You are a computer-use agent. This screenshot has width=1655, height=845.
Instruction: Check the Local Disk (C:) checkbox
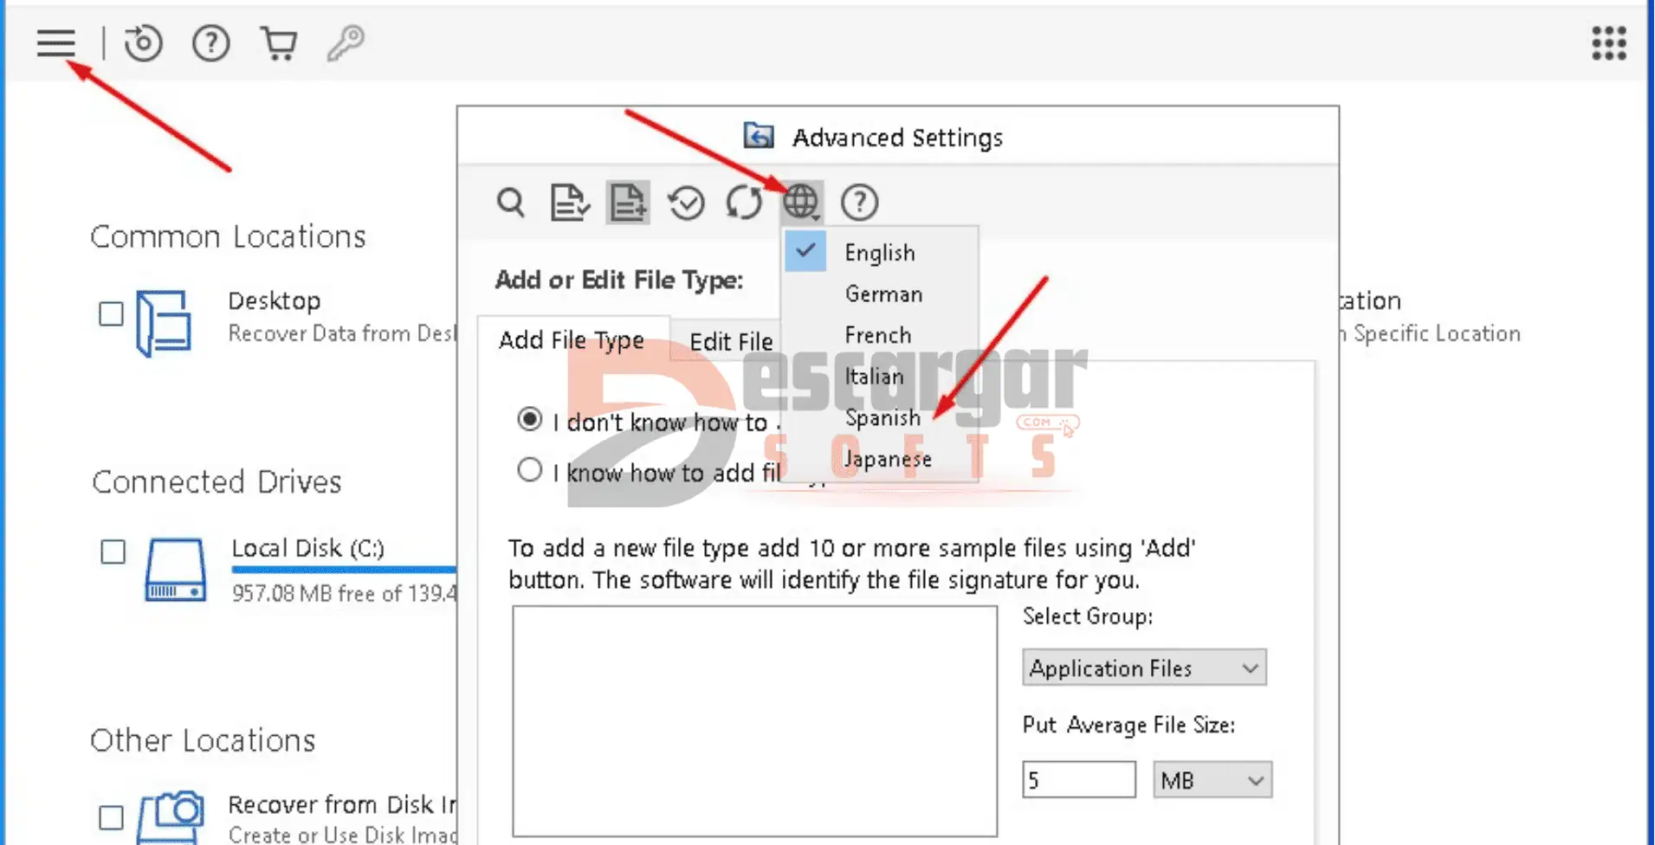coord(113,552)
